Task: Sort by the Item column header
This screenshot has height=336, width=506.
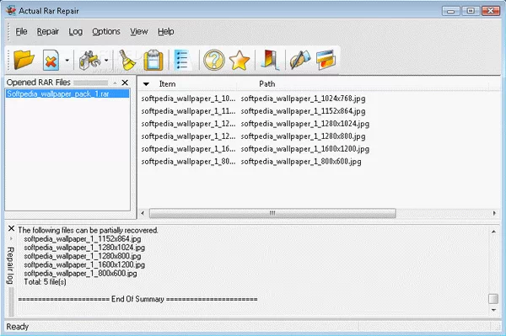Action: pos(167,83)
